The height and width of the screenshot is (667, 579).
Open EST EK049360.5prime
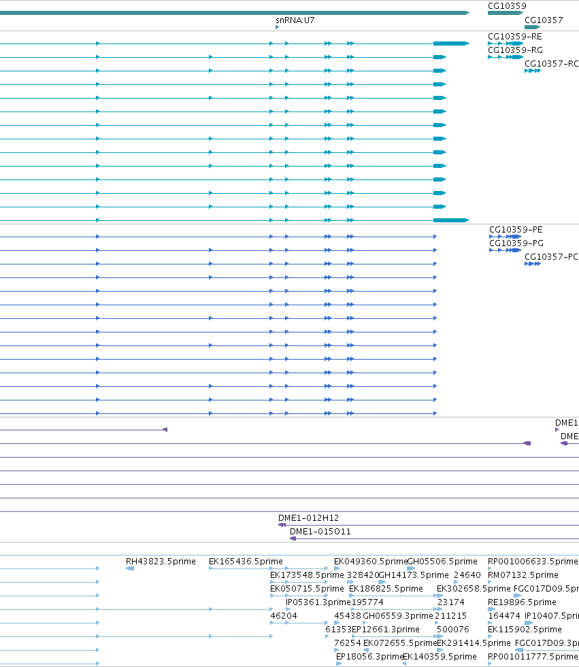click(x=371, y=562)
